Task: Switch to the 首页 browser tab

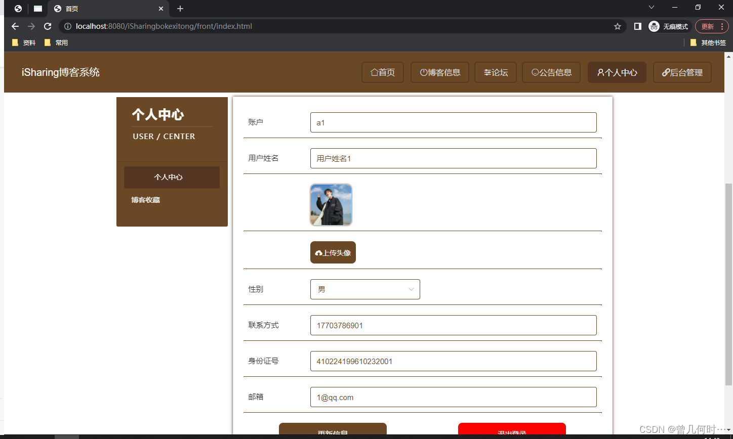Action: click(71, 9)
